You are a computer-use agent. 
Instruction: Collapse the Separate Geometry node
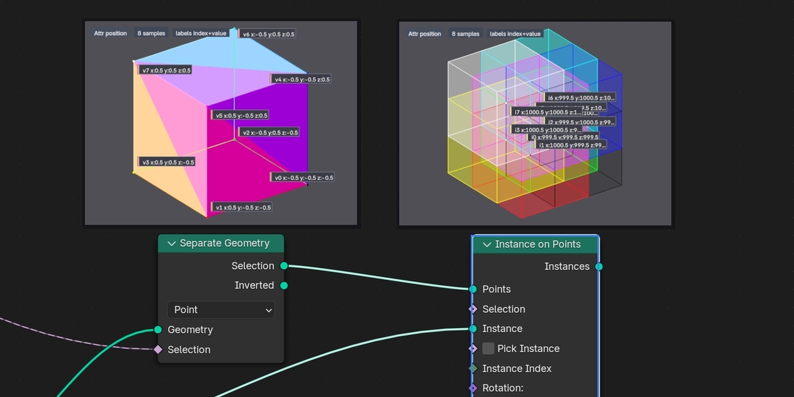pyautogui.click(x=170, y=243)
